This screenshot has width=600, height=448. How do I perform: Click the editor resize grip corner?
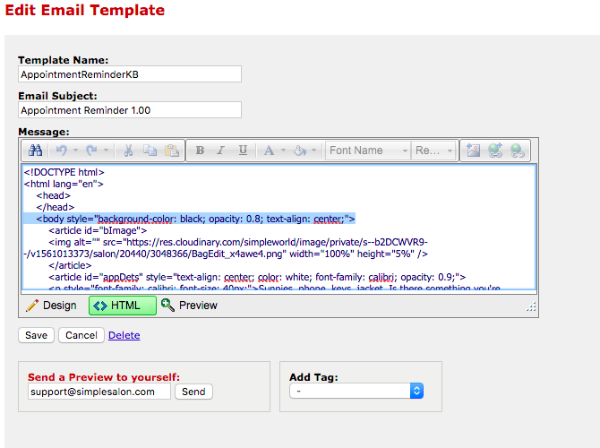click(x=531, y=306)
